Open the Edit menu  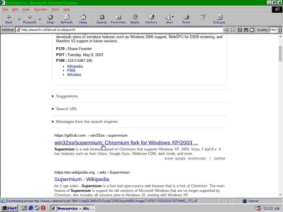click(15, 9)
